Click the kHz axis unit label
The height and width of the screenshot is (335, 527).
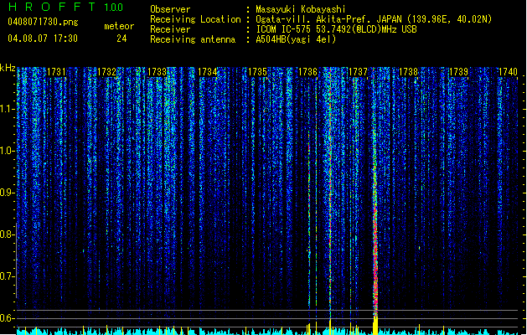coord(8,68)
